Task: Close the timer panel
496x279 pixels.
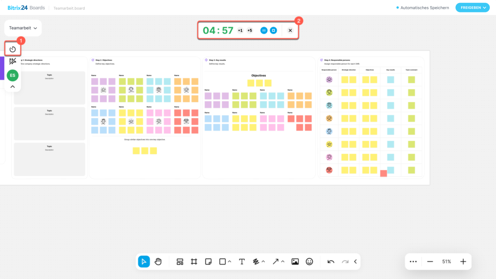Action: click(x=290, y=30)
